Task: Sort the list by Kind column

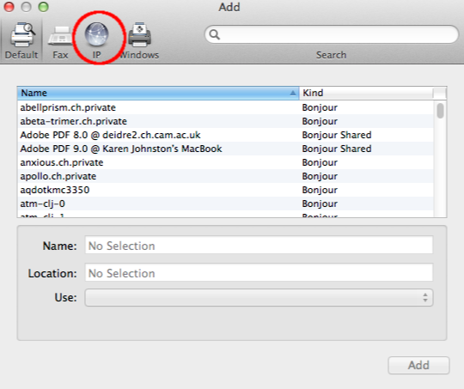Action: coord(366,93)
